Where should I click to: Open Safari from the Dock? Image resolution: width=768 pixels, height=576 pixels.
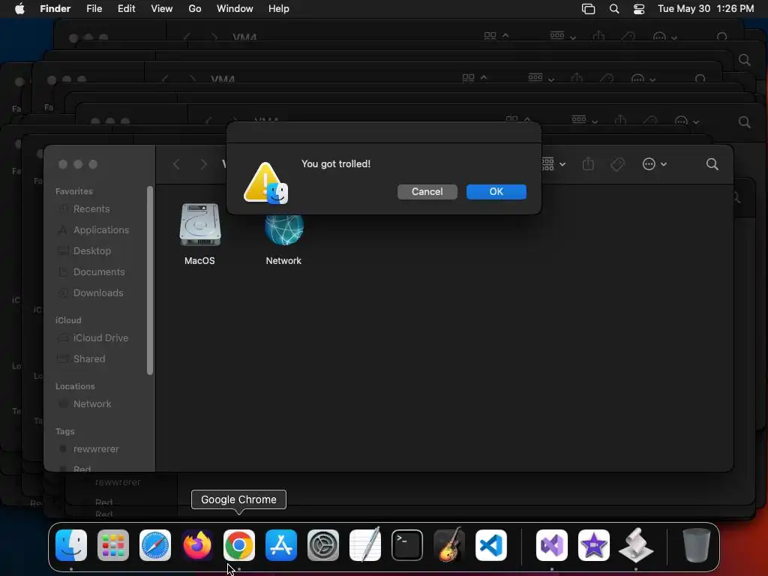coord(155,545)
